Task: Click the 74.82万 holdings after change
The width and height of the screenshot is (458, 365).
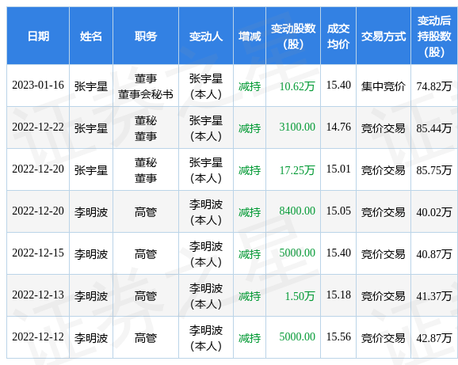Action: [434, 86]
